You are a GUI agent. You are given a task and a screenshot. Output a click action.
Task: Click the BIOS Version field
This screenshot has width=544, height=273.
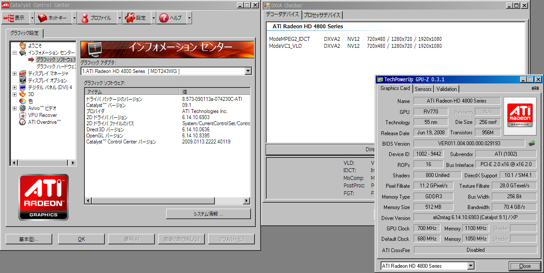click(x=469, y=143)
